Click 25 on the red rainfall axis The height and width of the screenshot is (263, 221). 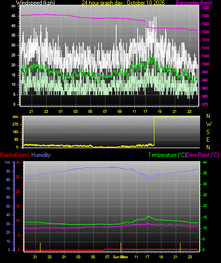pos(18,177)
